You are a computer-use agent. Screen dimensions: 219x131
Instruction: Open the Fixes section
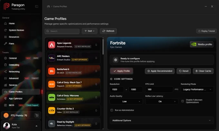pos(21,44)
